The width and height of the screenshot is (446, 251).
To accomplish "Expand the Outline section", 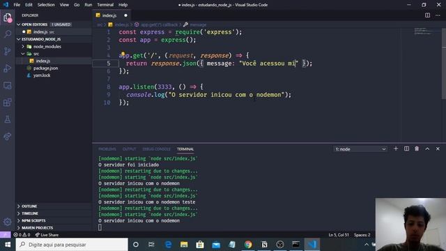I will point(54,206).
